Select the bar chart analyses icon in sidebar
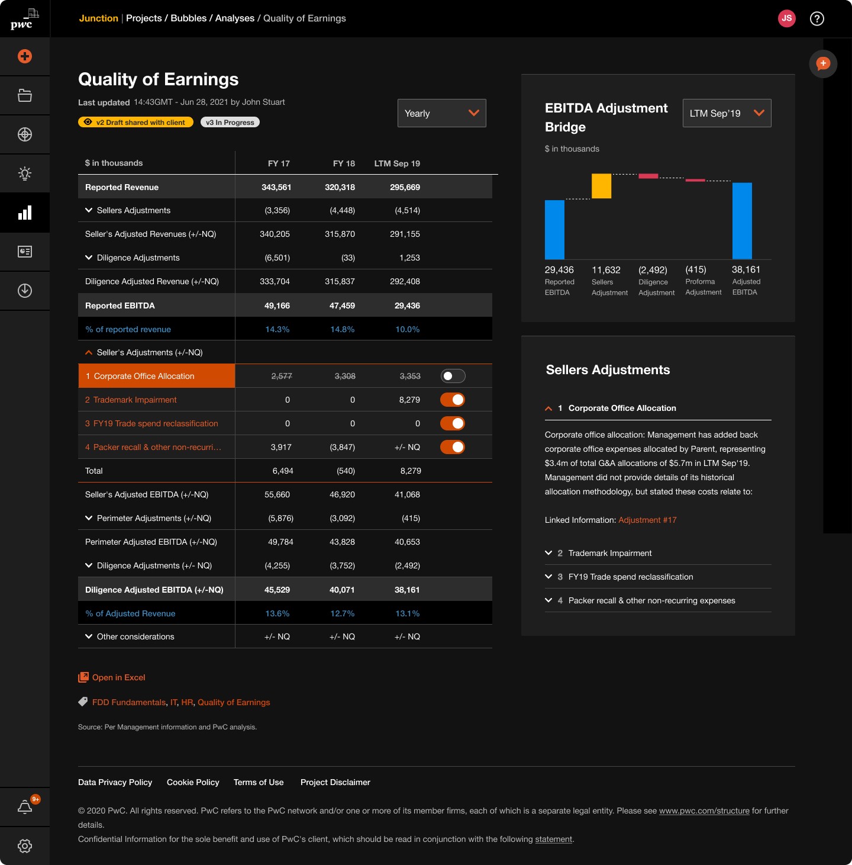Image resolution: width=852 pixels, height=865 pixels. point(25,213)
